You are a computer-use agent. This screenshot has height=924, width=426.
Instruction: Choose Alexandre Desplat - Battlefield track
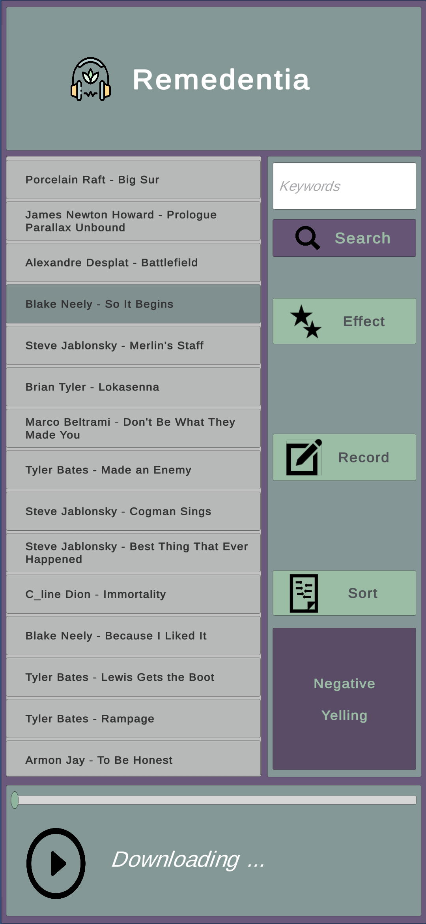pyautogui.click(x=133, y=263)
